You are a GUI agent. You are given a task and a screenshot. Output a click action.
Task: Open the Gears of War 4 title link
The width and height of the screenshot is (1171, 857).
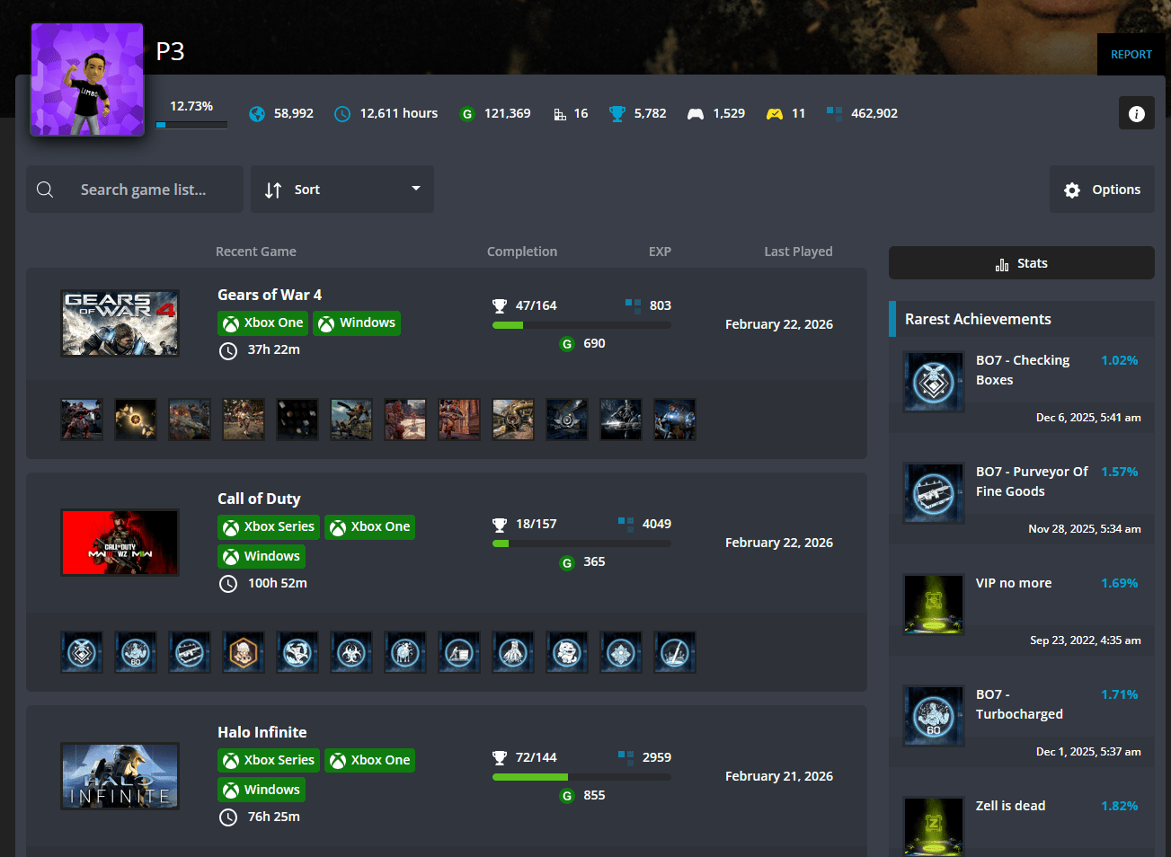pyautogui.click(x=270, y=295)
